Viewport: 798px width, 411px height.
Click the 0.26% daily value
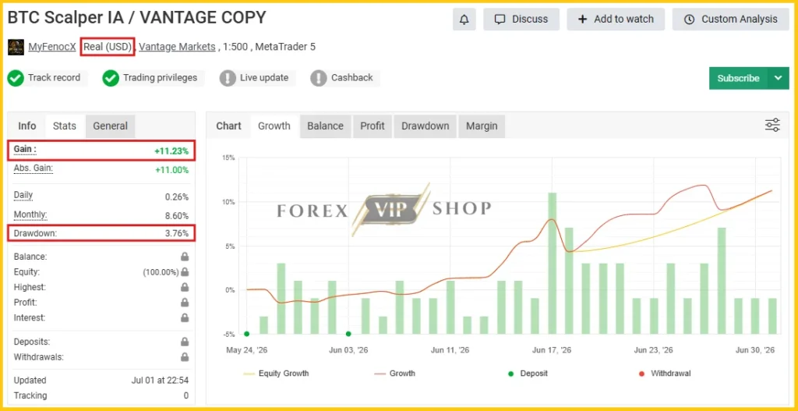(177, 197)
